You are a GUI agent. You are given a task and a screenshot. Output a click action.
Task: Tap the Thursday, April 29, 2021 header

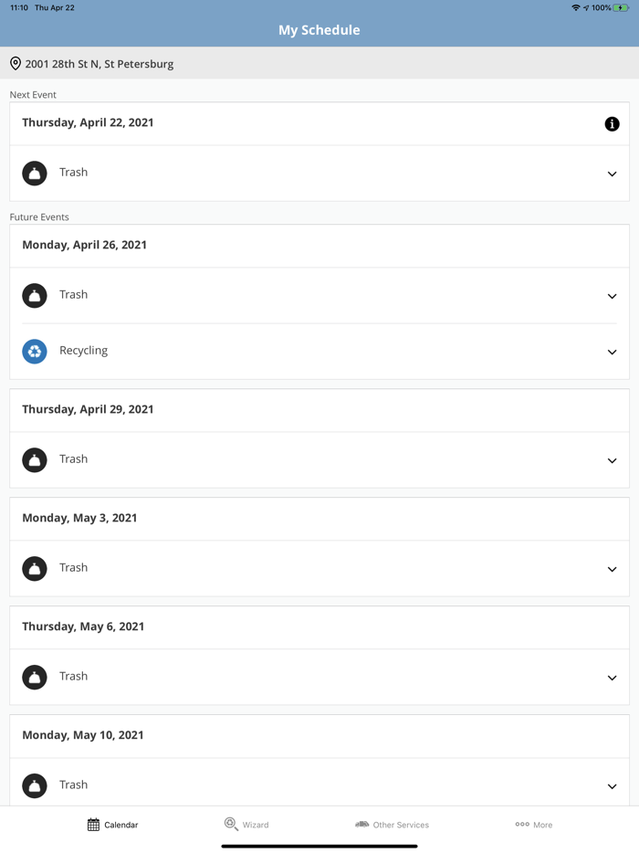tap(88, 409)
